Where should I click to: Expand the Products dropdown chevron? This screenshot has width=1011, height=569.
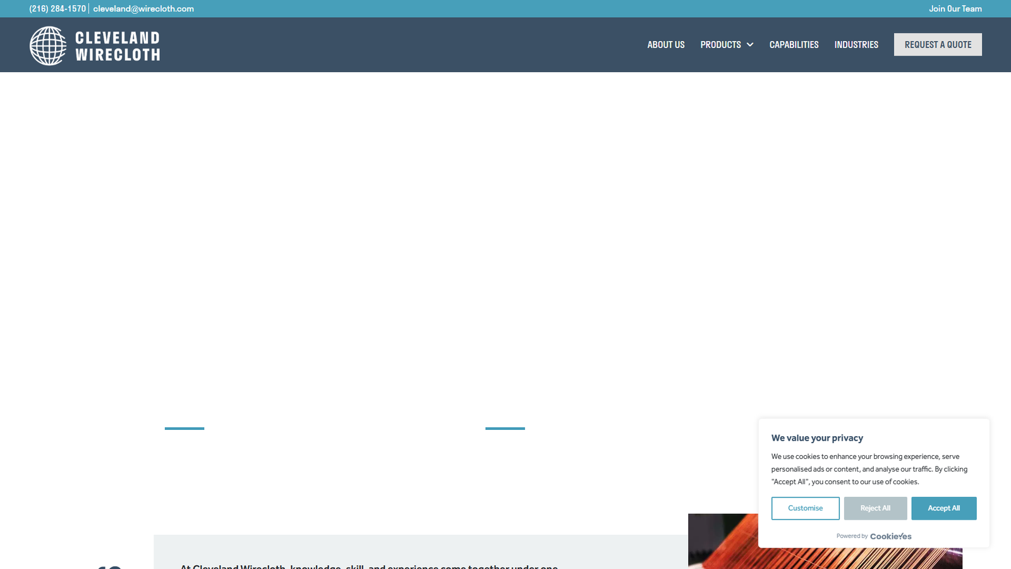coord(750,45)
